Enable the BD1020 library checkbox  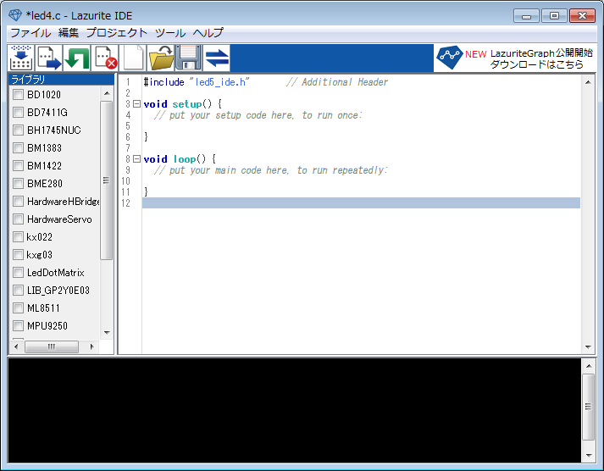click(x=18, y=94)
